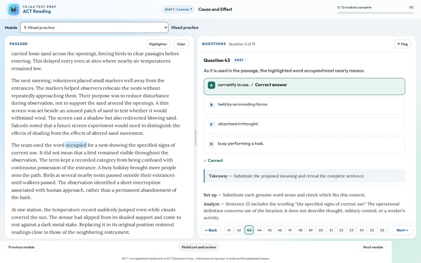Viewport: 421px width, 263px height.
Task: Clear highlights with the Clear button
Action: pos(181,44)
